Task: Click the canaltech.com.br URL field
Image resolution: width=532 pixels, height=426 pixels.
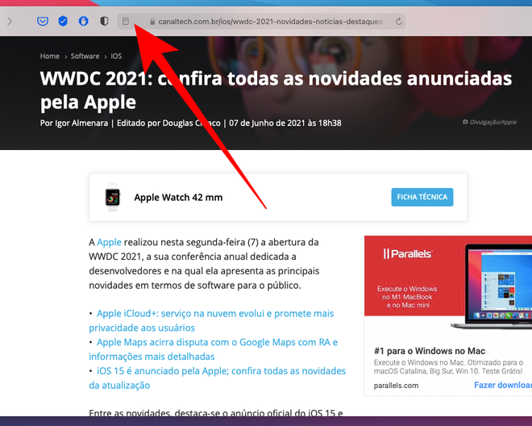Action: [261, 21]
